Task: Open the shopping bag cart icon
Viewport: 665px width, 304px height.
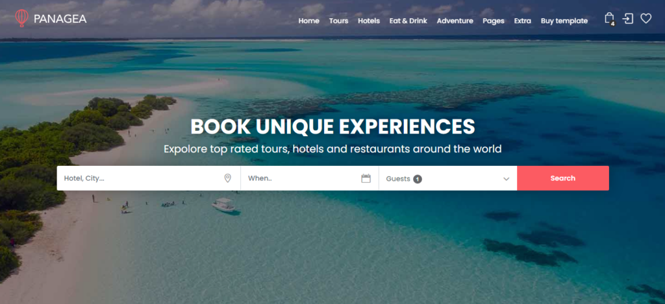Action: point(609,18)
